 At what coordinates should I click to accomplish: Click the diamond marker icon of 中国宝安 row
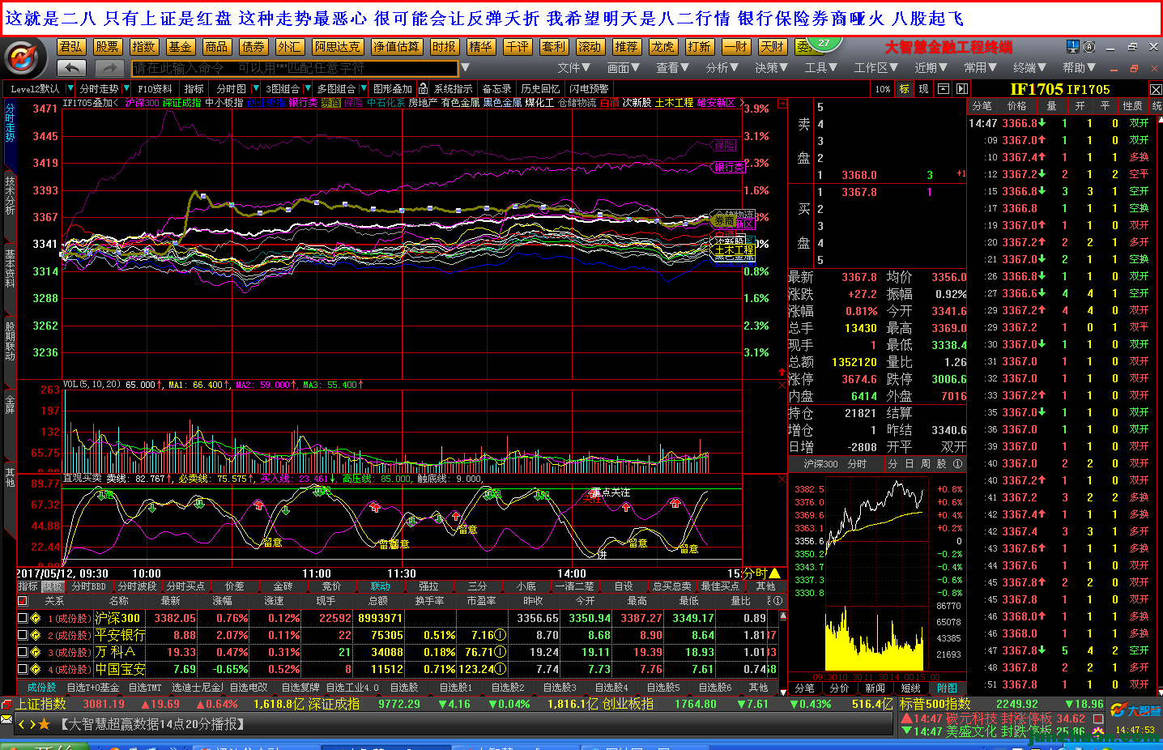point(36,669)
